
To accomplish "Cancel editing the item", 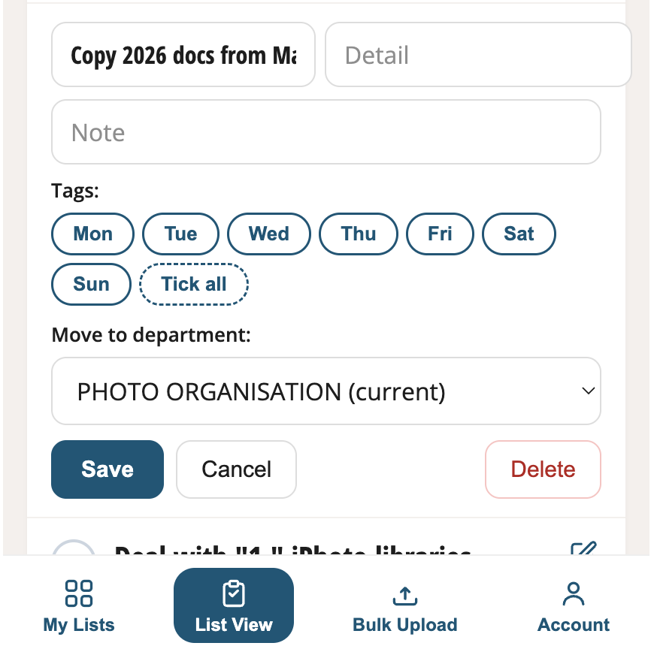I will coord(236,469).
